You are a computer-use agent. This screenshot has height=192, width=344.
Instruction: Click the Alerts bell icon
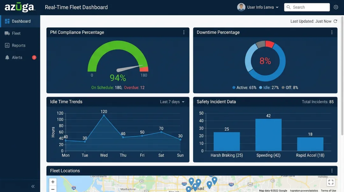pos(7,58)
